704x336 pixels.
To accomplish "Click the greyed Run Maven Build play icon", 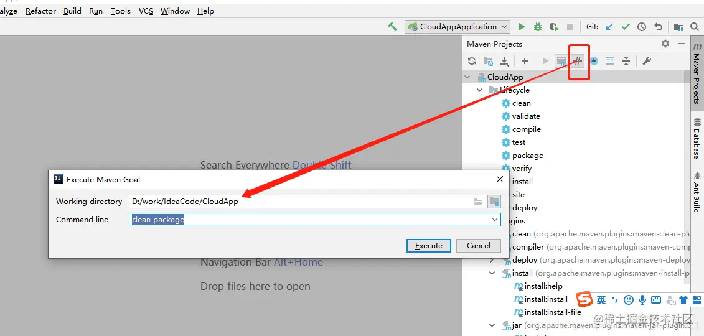I will coord(545,61).
